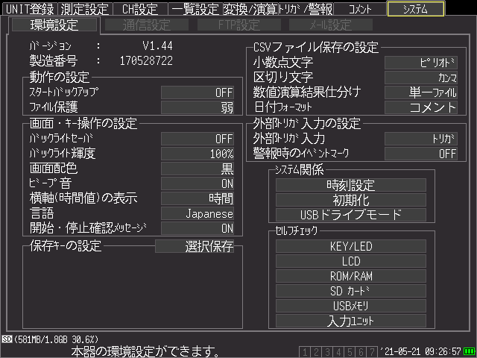Click the SD card status icon
This screenshot has width=477, height=358.
pyautogui.click(x=7, y=339)
